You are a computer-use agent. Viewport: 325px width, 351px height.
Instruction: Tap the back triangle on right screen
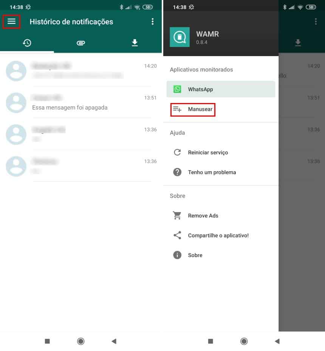277,341
